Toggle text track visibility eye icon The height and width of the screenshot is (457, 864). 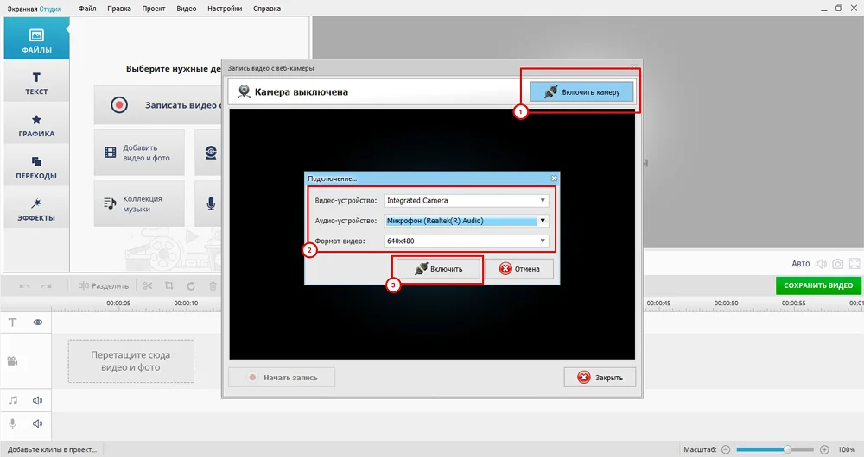coord(38,322)
